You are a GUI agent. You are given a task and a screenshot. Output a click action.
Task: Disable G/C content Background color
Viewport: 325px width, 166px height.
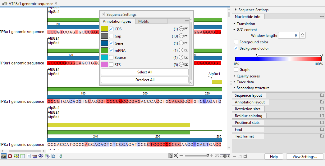pos(236,48)
